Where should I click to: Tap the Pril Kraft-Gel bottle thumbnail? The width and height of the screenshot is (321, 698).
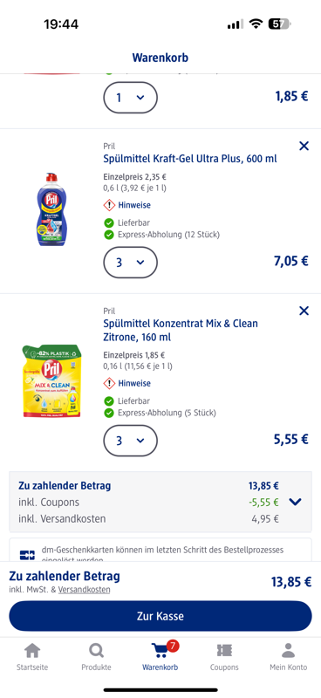coord(53,209)
